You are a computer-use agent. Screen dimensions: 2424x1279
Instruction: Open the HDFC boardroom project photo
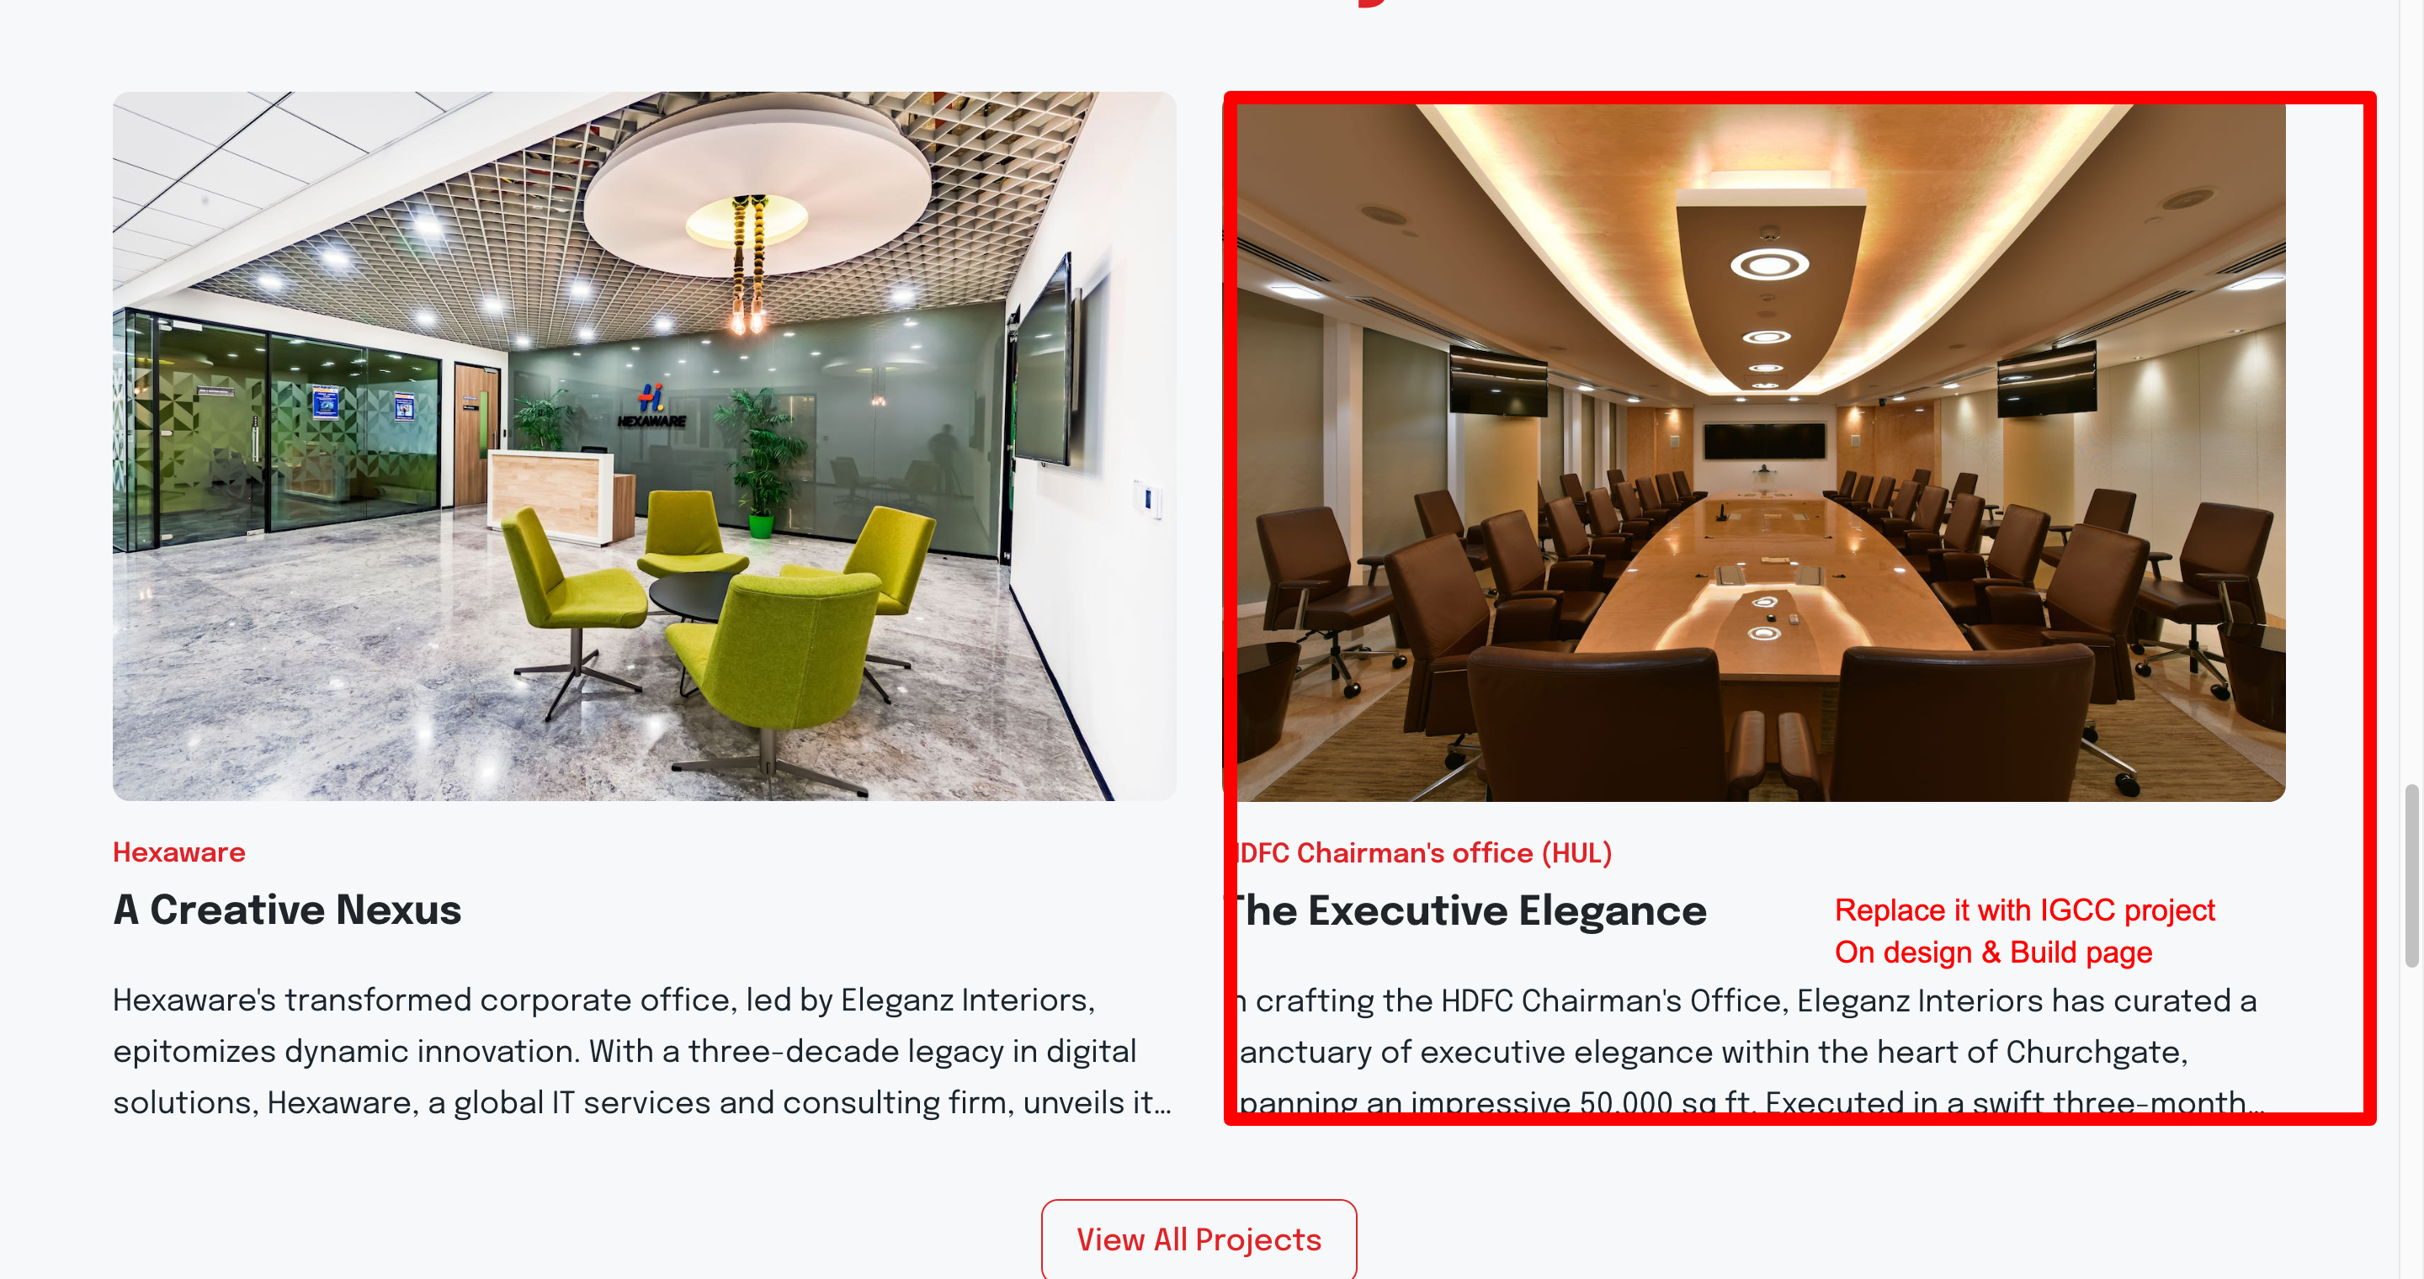coord(1759,451)
